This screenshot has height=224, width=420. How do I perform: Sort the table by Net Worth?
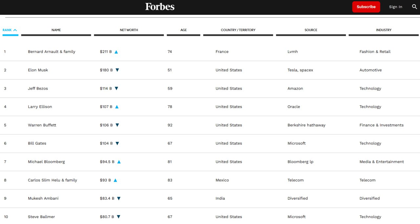point(129,30)
